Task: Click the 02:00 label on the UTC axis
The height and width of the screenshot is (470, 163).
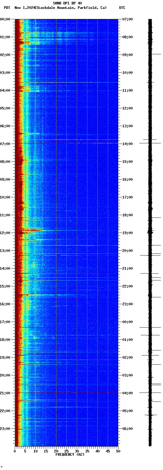Action: 128,358
